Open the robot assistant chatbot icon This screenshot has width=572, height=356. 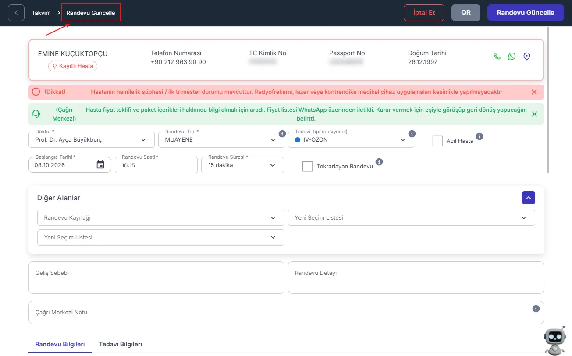(x=554, y=341)
